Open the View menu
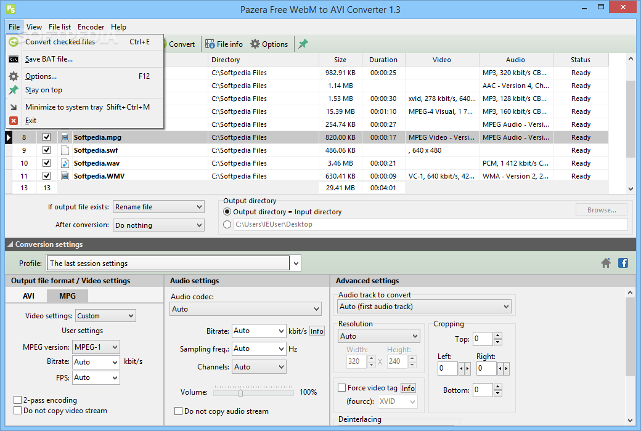This screenshot has width=641, height=431. [x=34, y=27]
